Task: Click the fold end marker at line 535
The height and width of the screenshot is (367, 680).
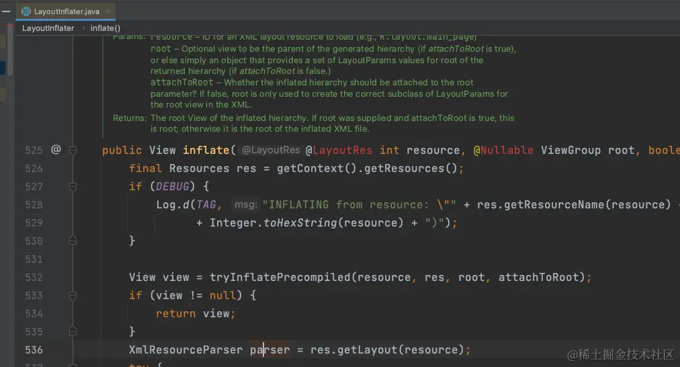Action: pos(73,331)
